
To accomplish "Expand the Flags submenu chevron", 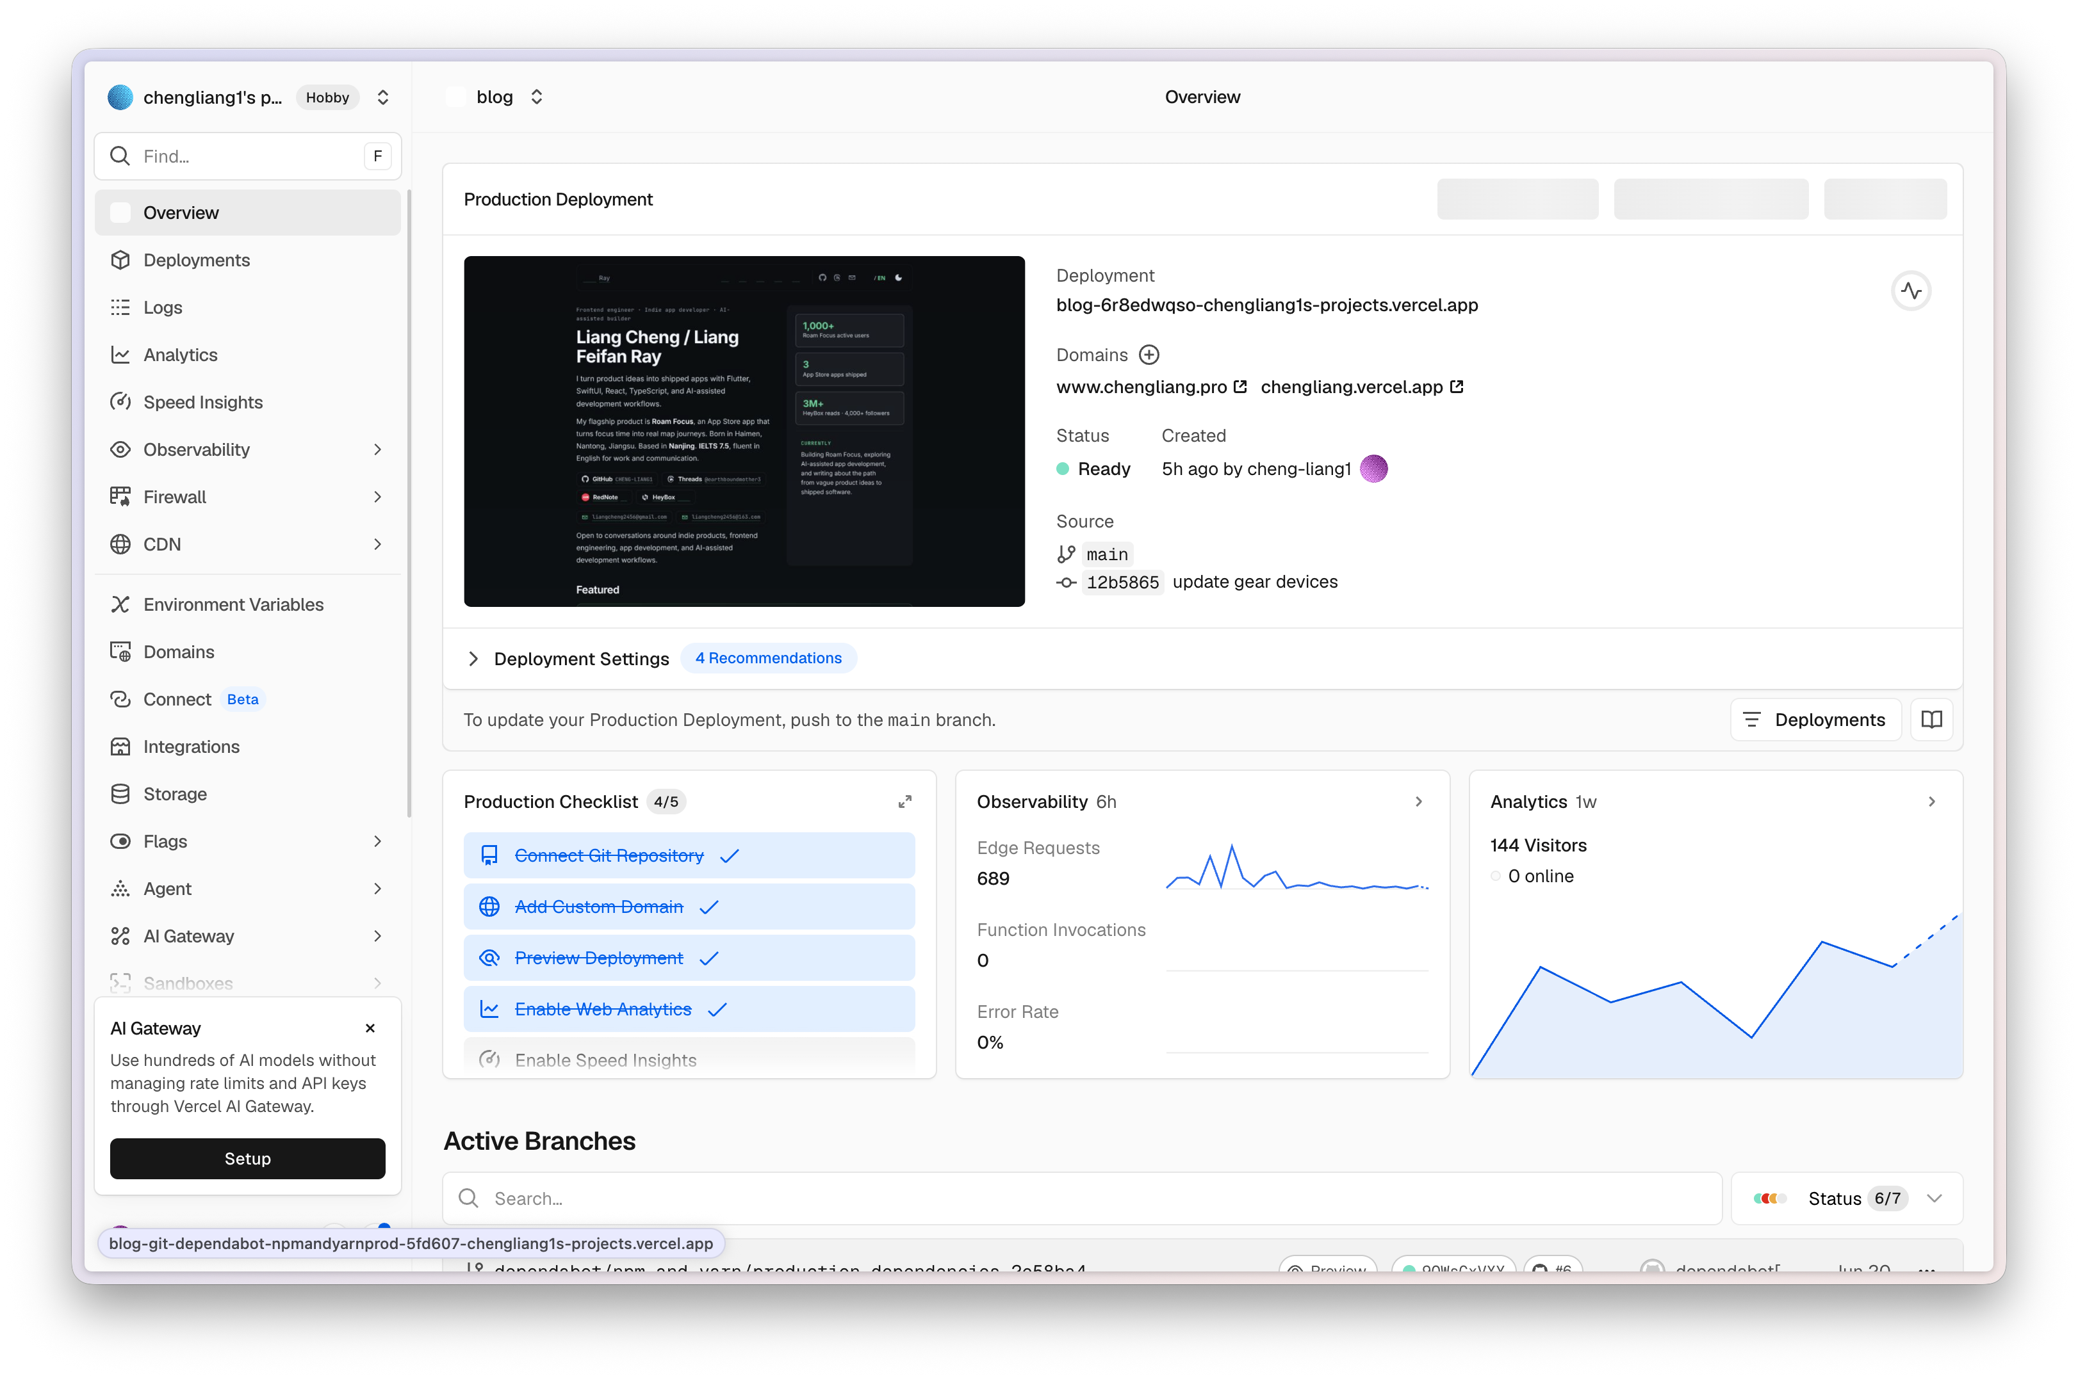I will point(379,842).
